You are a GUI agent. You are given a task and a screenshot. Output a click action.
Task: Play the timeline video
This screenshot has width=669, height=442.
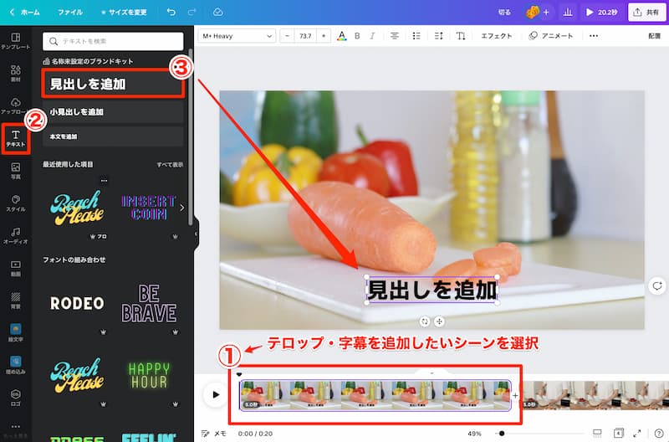click(x=216, y=394)
